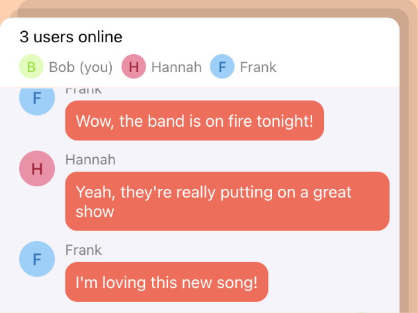The width and height of the screenshot is (418, 313).
Task: Select the Hannah name in online users header
Action: click(x=176, y=67)
